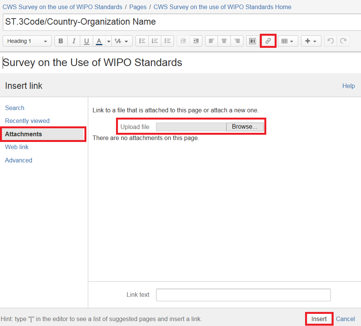The image size is (361, 326).
Task: Click the Link text input field
Action: [243, 295]
